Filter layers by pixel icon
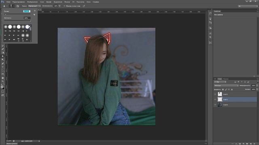 click(x=235, y=82)
